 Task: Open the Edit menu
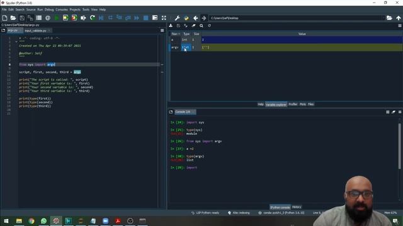tap(11, 9)
